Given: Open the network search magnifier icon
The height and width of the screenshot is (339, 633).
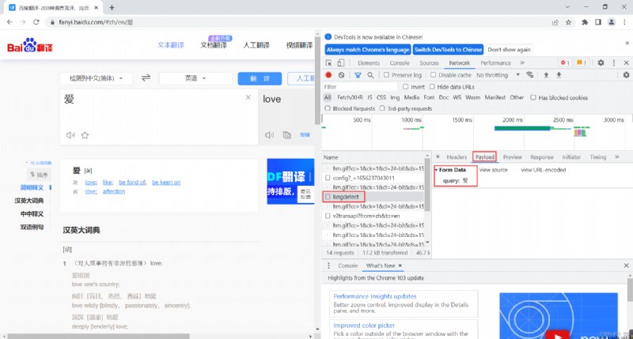Looking at the screenshot, I should (x=370, y=75).
